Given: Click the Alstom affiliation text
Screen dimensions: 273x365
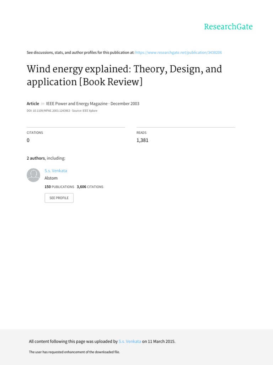Looking at the screenshot, I should (51, 178).
